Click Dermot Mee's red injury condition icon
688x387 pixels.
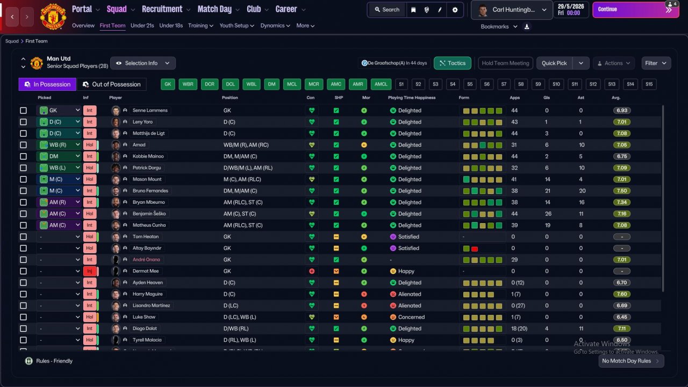[311, 271]
